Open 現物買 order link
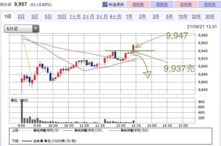The height and width of the screenshot is (146, 221). coord(138,4)
